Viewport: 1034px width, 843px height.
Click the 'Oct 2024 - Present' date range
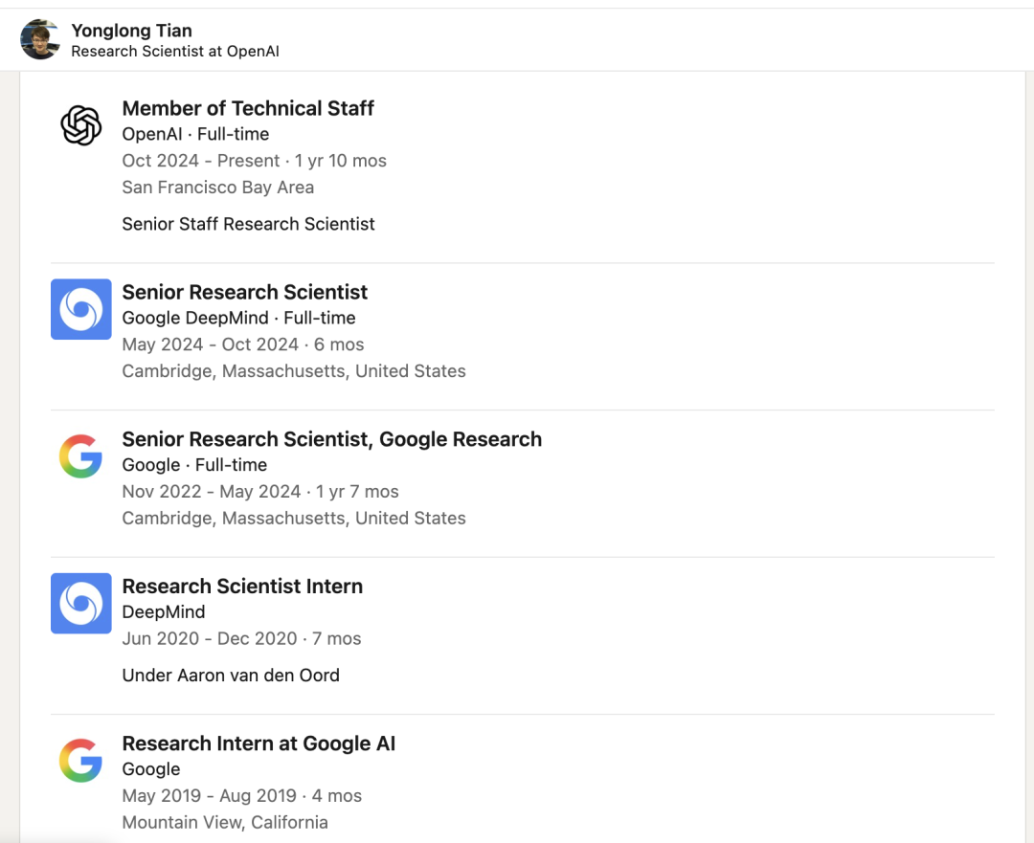tap(201, 161)
